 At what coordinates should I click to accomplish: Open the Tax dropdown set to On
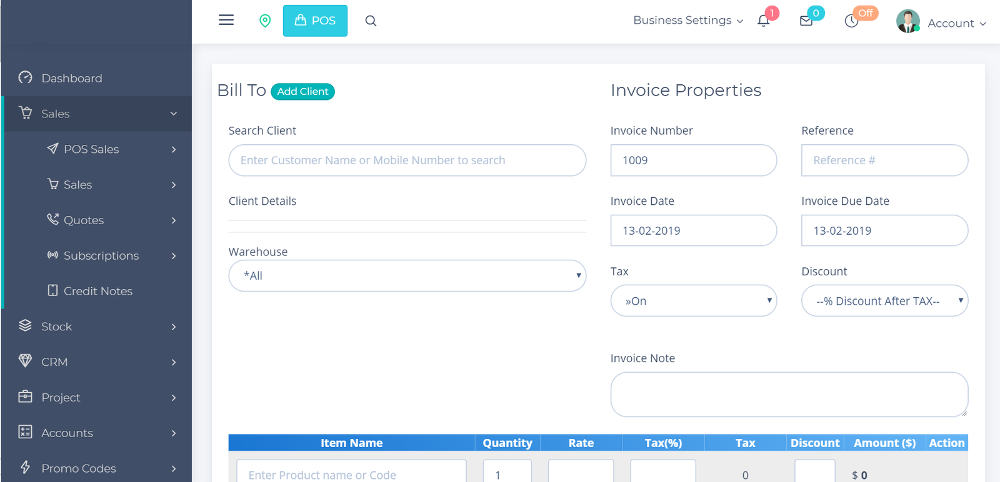pyautogui.click(x=693, y=301)
